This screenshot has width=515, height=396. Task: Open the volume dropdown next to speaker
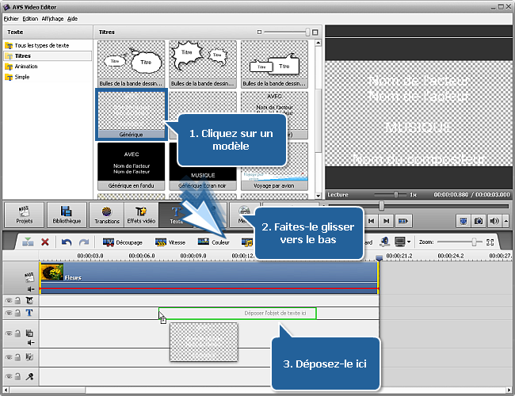(505, 221)
